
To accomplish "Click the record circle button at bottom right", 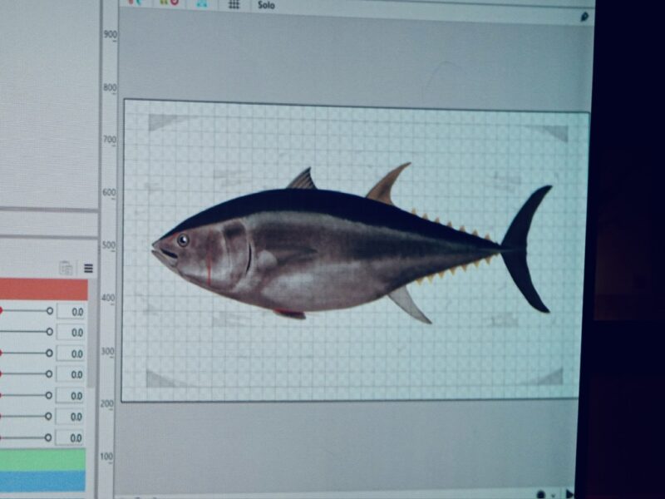I will (x=541, y=495).
